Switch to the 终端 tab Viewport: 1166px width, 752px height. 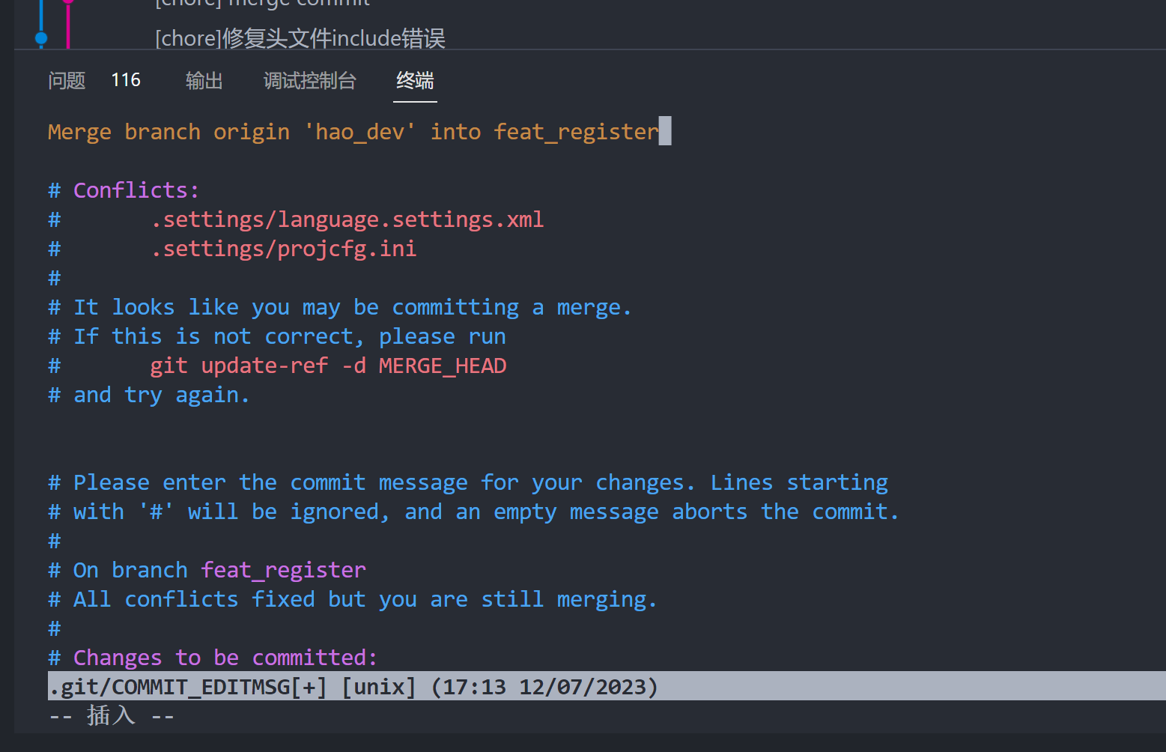pyautogui.click(x=415, y=82)
